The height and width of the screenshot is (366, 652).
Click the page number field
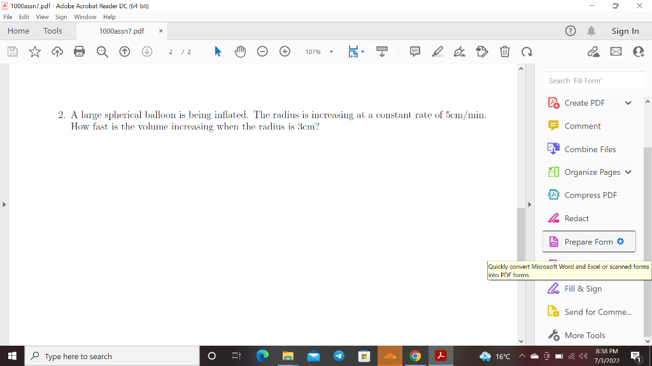169,51
